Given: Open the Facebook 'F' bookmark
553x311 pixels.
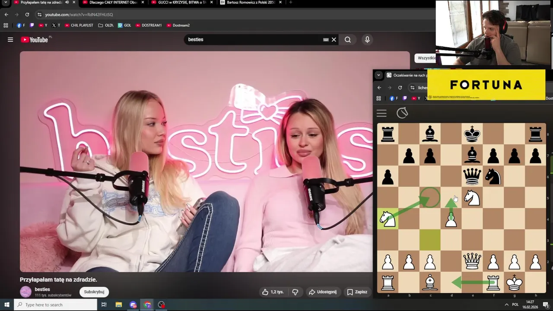Looking at the screenshot, I should coord(21,25).
